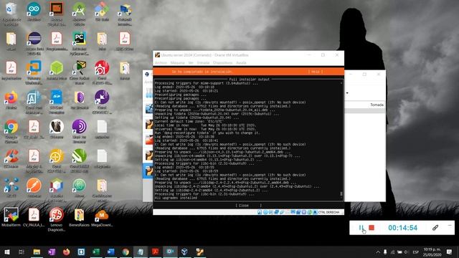This screenshot has width=459, height=258.
Task: Click the CTRL DERECHA host key indicator
Action: pos(328,212)
